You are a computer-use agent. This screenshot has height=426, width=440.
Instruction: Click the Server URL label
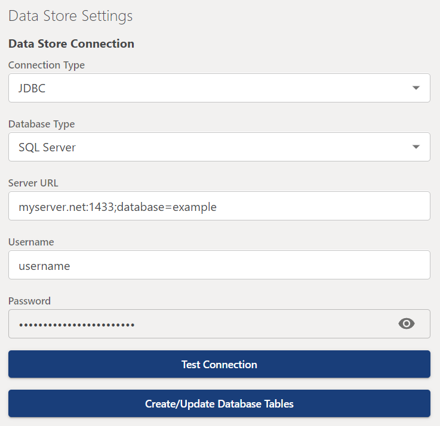click(x=33, y=183)
